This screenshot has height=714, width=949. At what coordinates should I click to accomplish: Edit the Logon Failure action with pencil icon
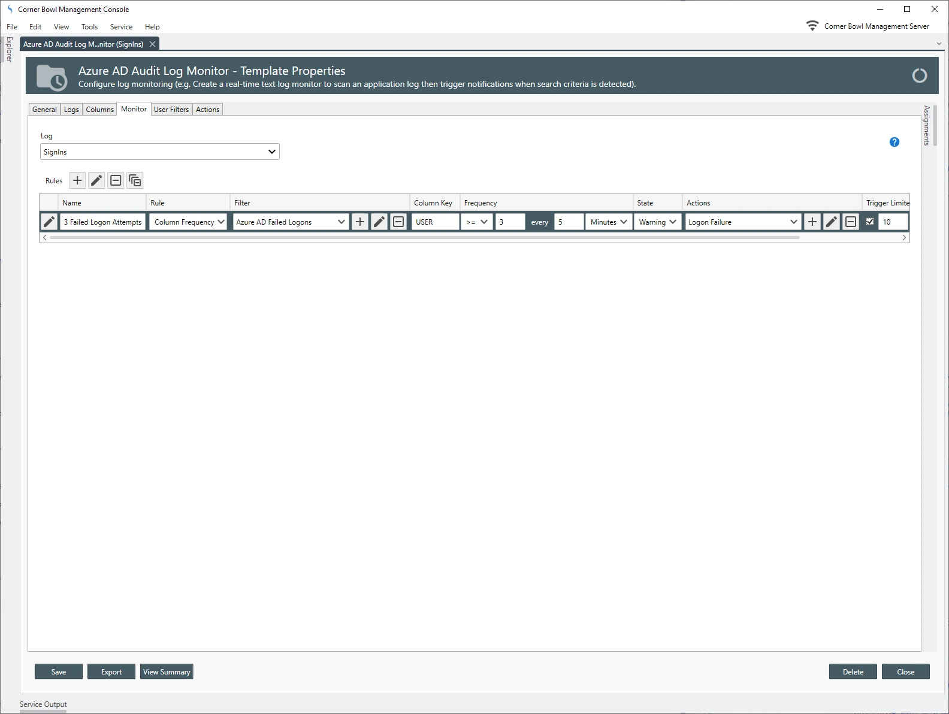click(x=831, y=222)
